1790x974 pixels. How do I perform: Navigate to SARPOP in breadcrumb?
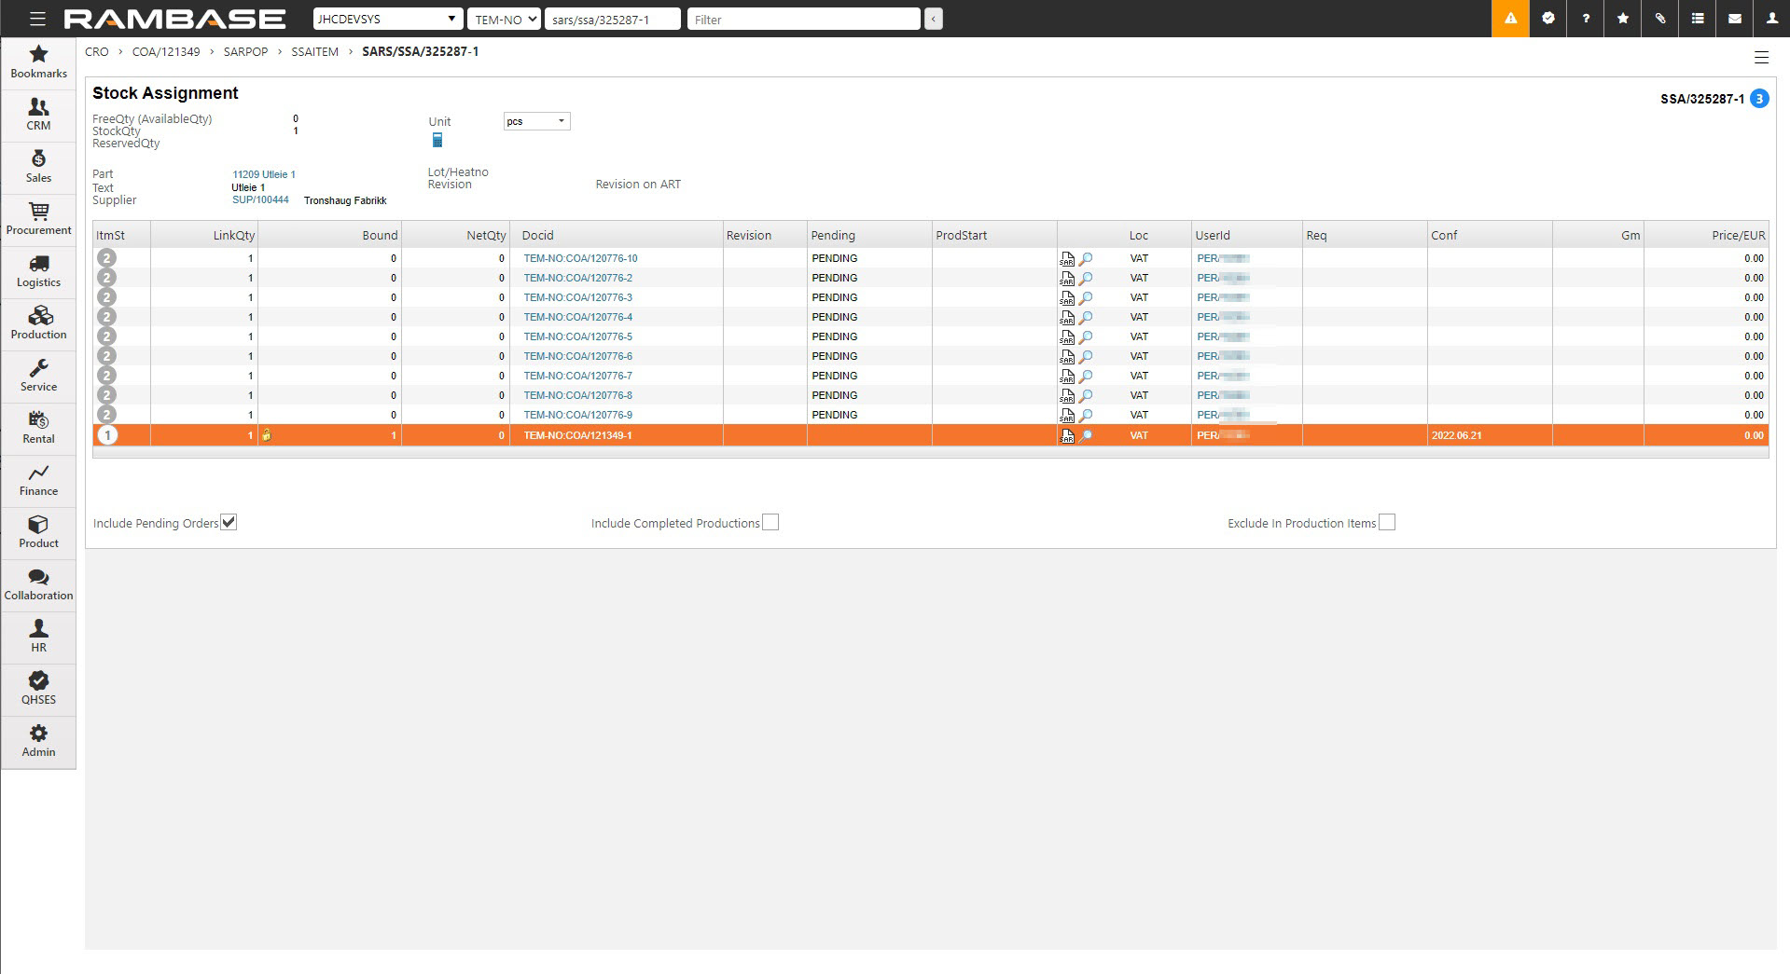(x=245, y=52)
